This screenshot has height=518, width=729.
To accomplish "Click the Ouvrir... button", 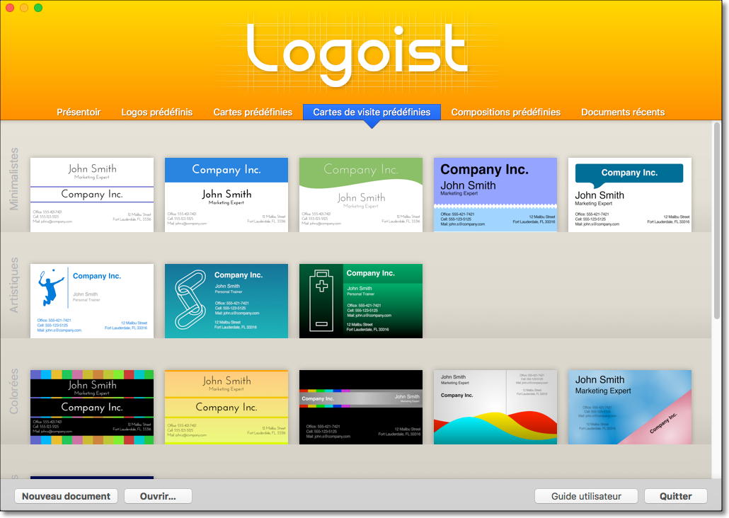I will [x=158, y=496].
